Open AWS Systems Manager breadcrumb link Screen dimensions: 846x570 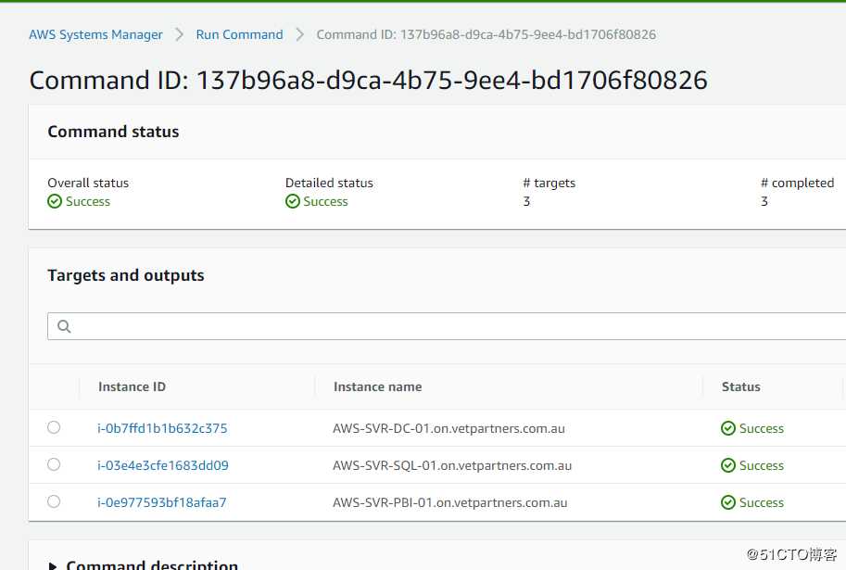pyautogui.click(x=95, y=34)
